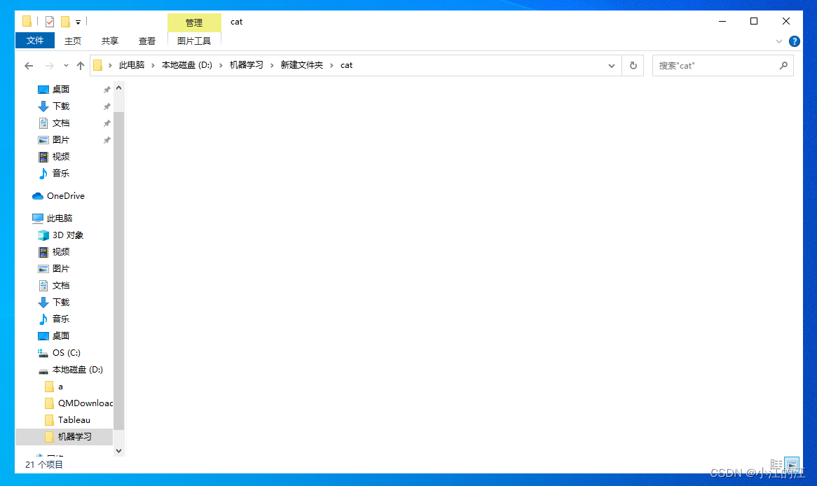Click the magnifier search icon

[783, 66]
